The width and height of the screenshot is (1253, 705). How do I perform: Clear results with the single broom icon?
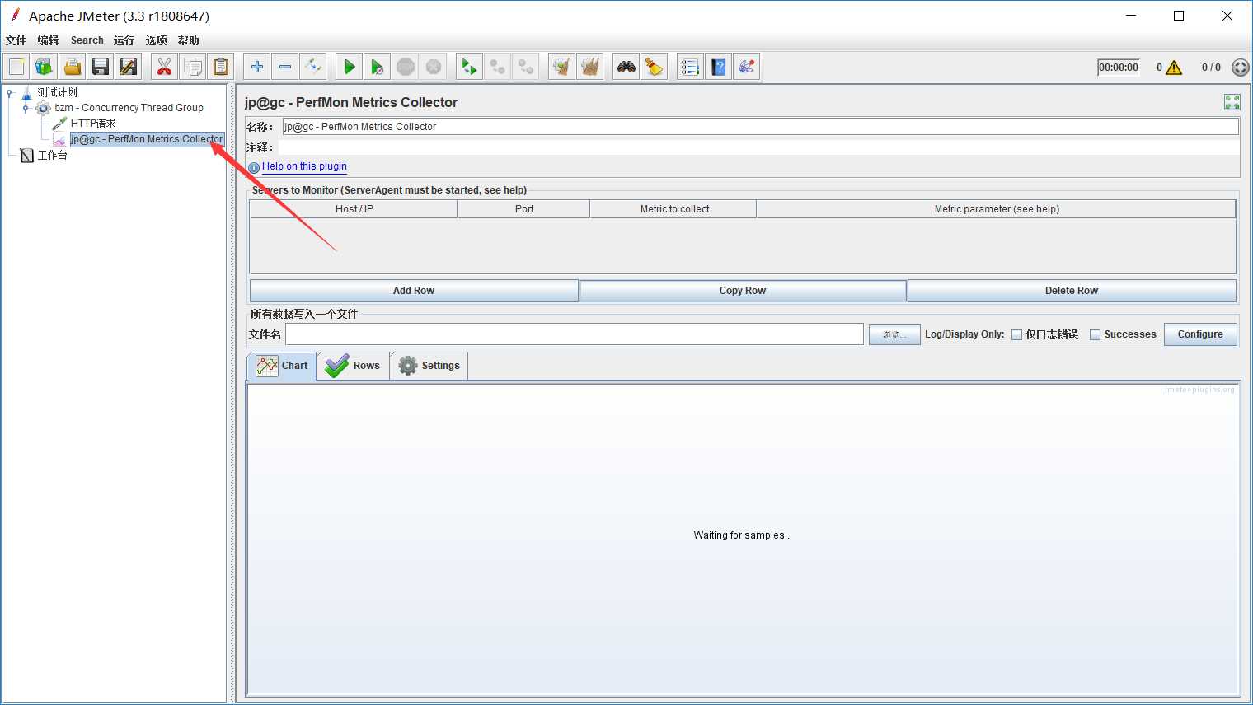coord(562,67)
